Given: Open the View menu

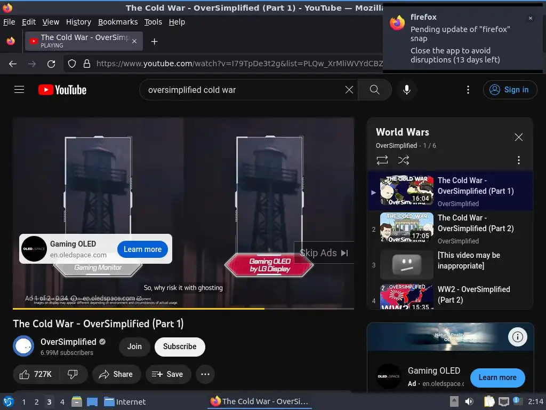Looking at the screenshot, I should coord(51,22).
